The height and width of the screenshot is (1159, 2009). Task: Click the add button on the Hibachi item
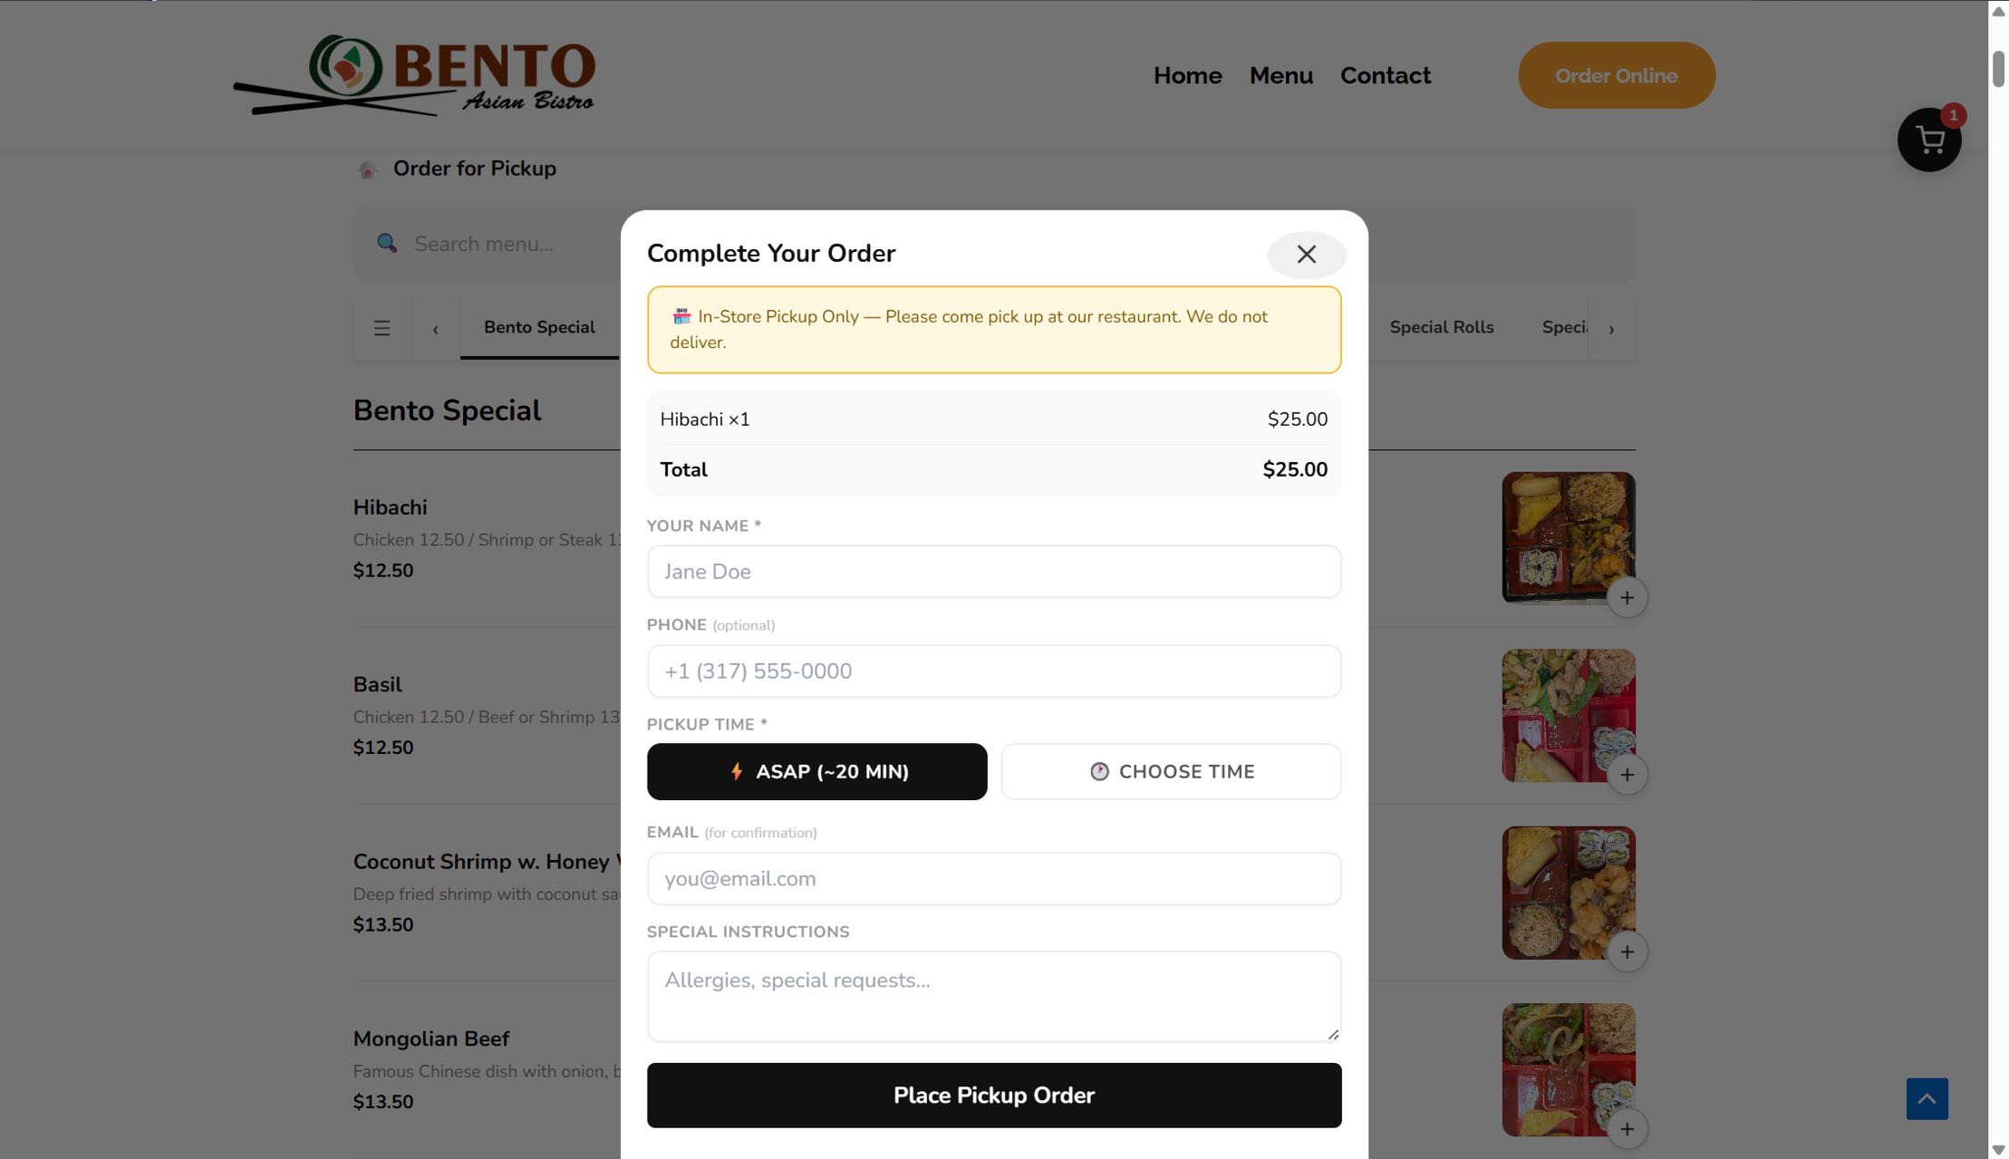(1628, 597)
